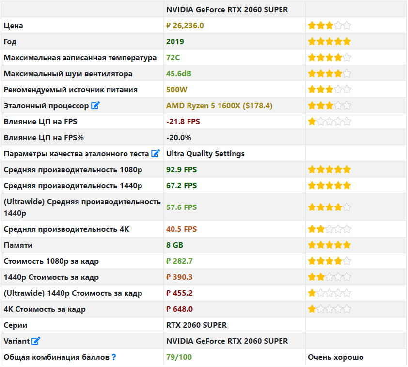Click the power supply value 500W
The image size is (408, 367).
177,90
